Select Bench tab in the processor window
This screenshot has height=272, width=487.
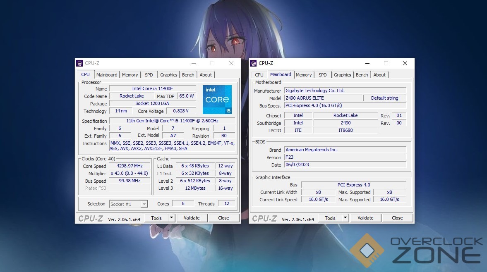188,75
